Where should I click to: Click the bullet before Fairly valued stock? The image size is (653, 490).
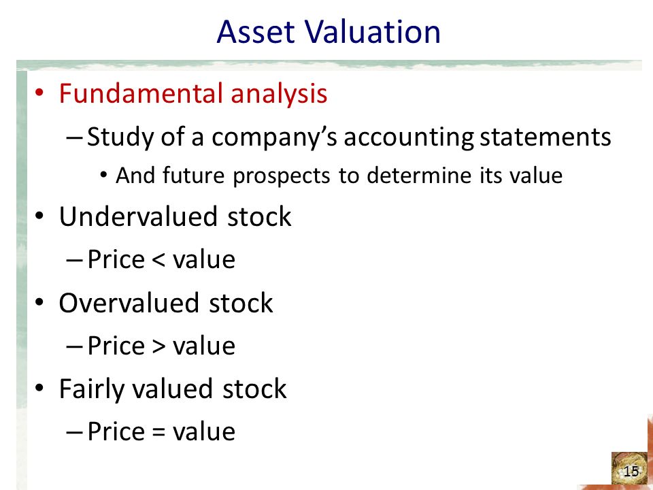pyautogui.click(x=39, y=389)
